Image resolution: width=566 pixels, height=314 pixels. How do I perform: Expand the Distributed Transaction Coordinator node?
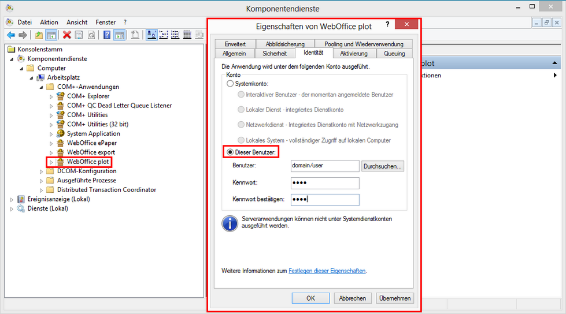tap(41, 190)
